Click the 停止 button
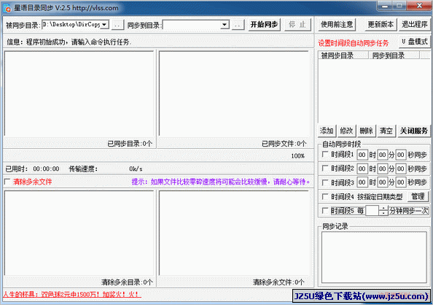Viewport: 433px width, 305px height. tap(297, 25)
